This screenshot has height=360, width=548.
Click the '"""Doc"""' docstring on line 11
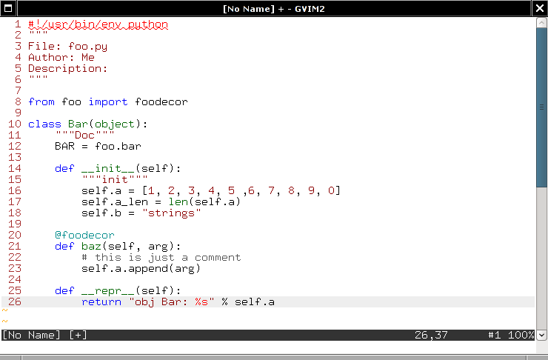[84, 135]
